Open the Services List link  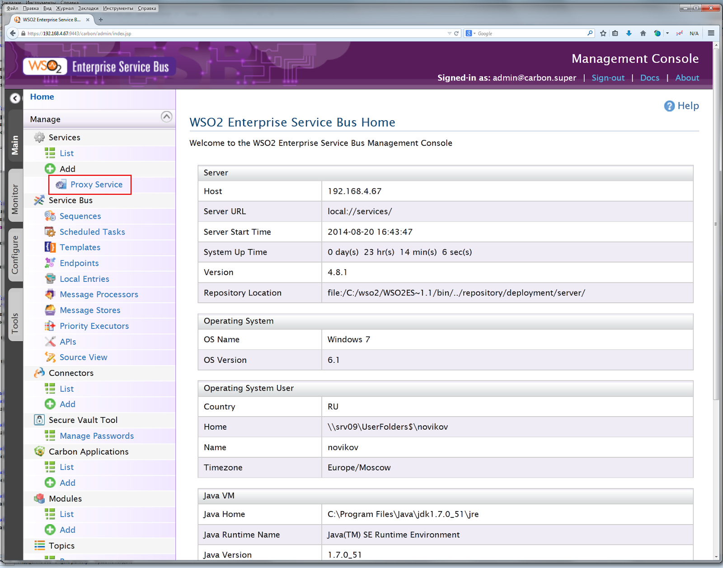point(66,153)
